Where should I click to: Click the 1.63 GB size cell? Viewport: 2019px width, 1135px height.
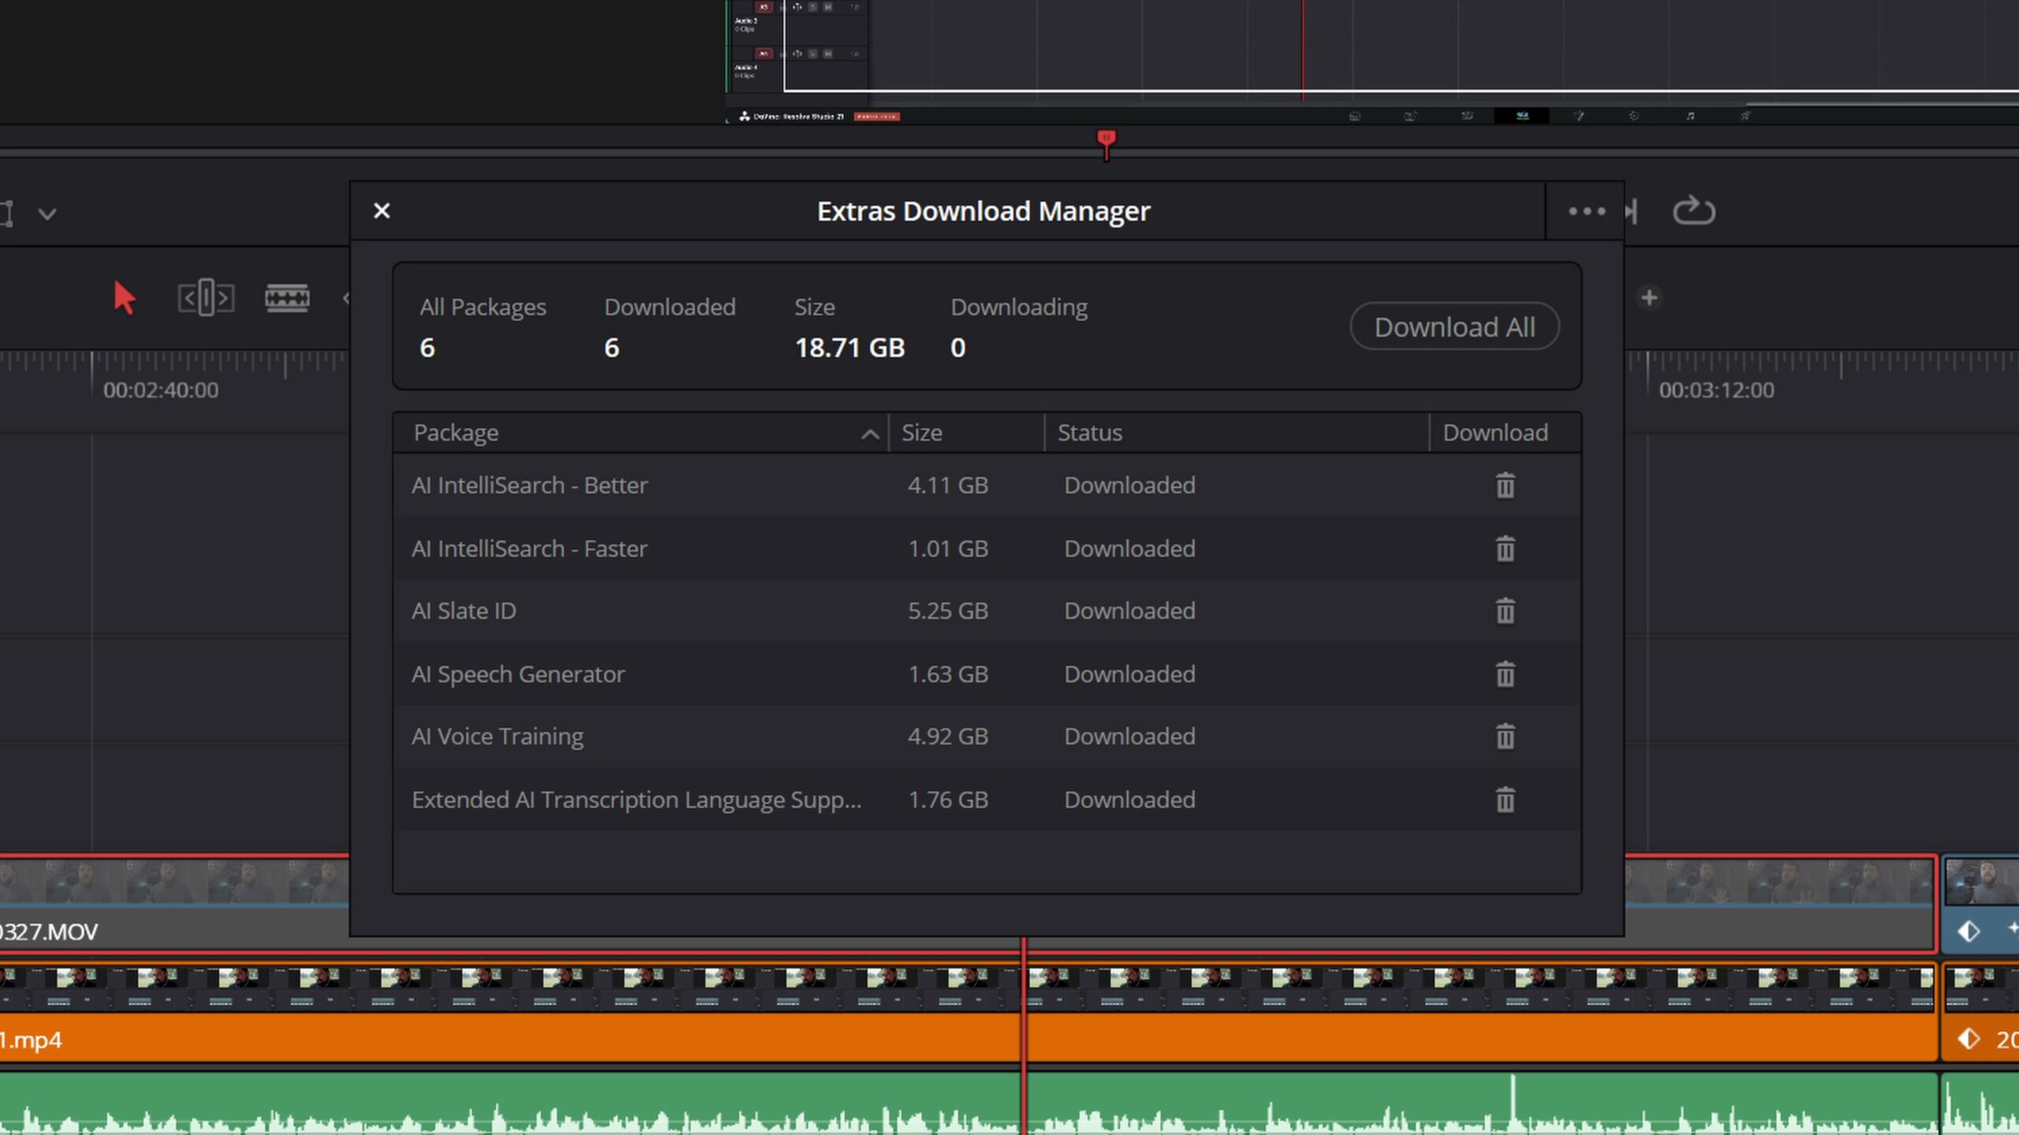(x=948, y=674)
